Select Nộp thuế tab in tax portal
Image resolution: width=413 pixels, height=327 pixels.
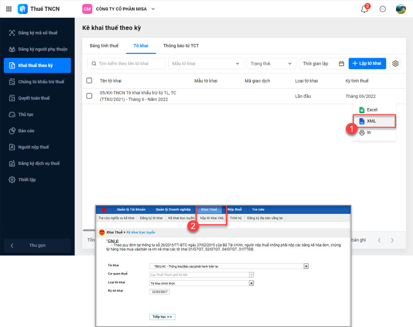234,209
